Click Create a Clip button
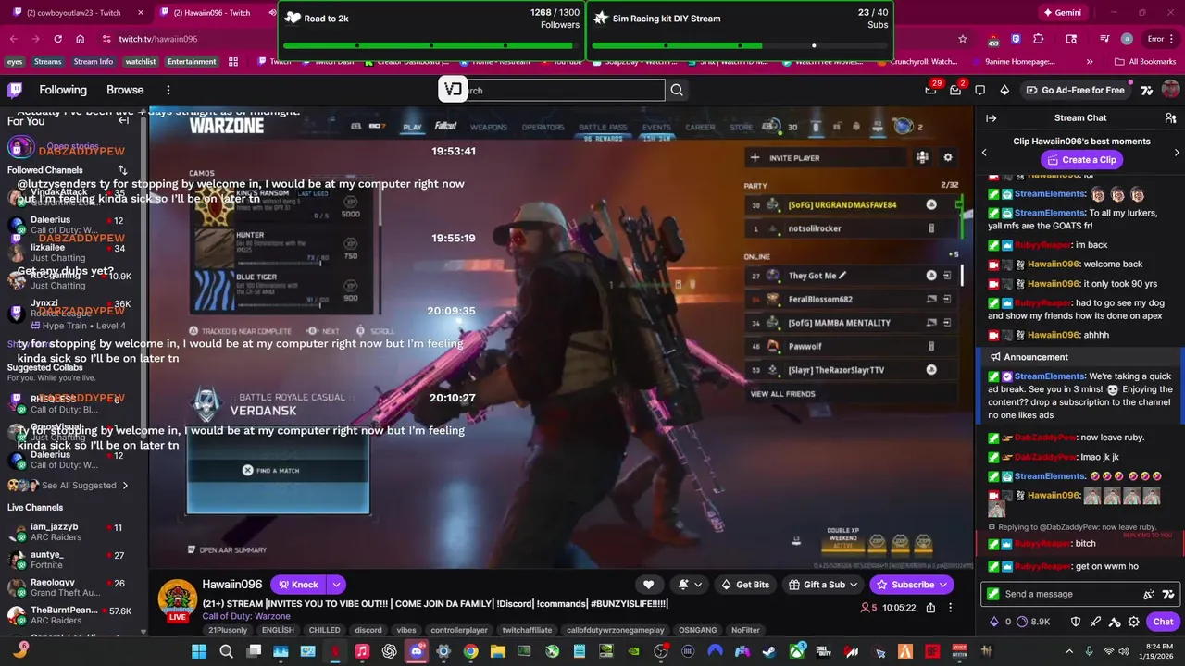This screenshot has height=666, width=1185. click(x=1081, y=160)
